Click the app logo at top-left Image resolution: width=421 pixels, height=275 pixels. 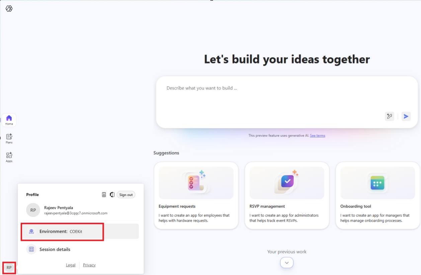click(x=9, y=8)
